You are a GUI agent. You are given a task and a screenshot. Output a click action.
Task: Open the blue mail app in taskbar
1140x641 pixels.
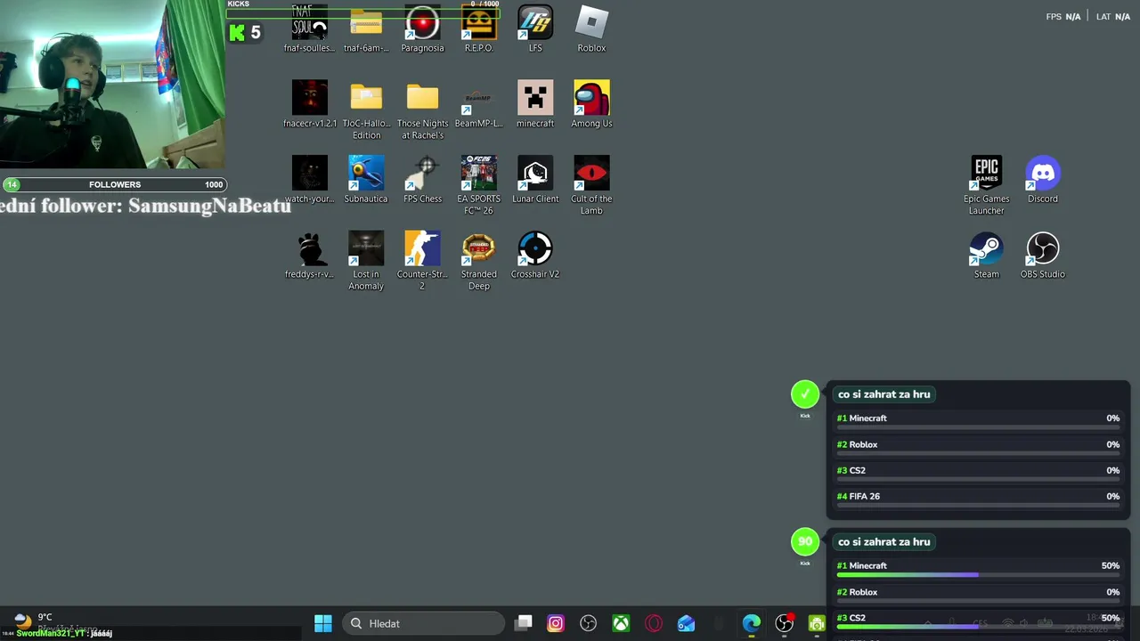point(686,623)
